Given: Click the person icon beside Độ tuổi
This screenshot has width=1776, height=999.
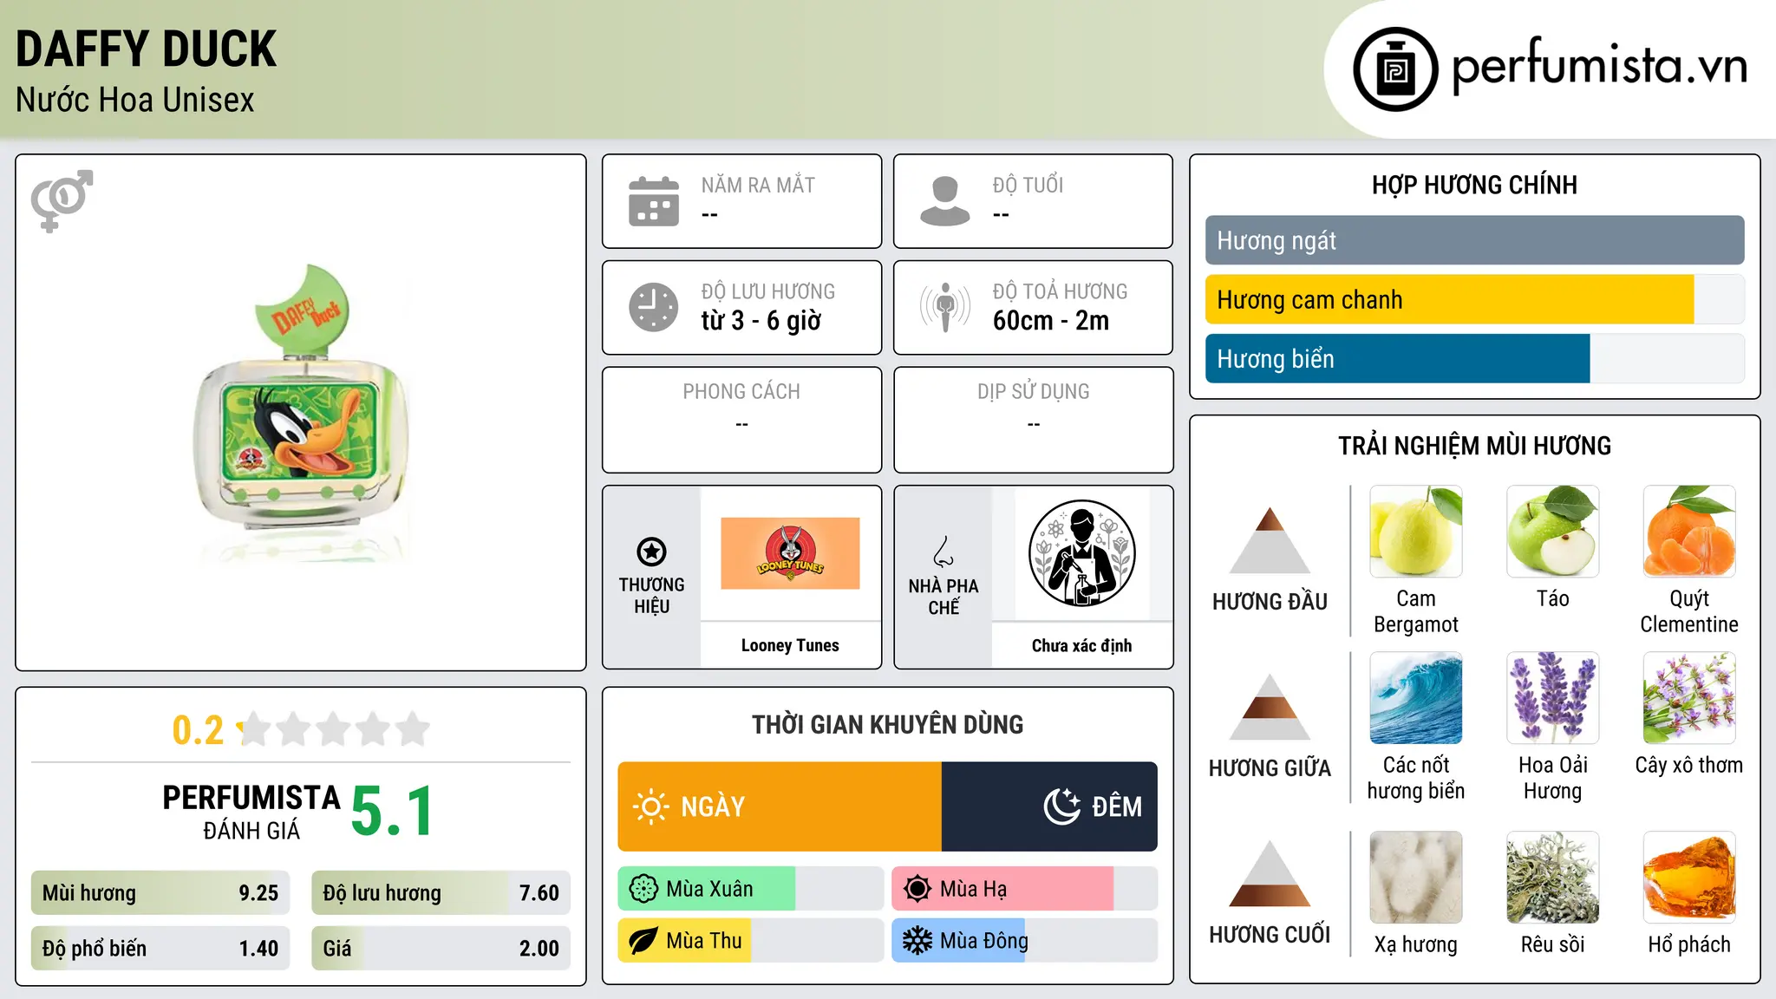Looking at the screenshot, I should click(945, 201).
